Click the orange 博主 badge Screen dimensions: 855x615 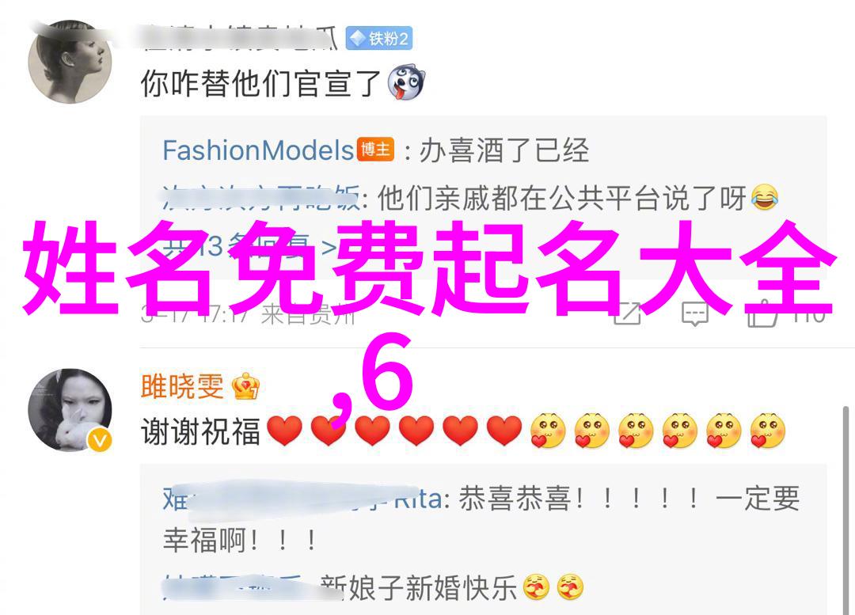(x=376, y=150)
